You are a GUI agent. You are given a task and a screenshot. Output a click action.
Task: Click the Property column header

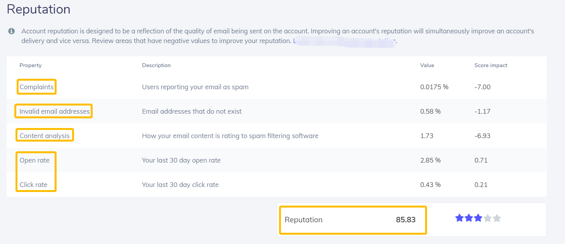(x=31, y=65)
